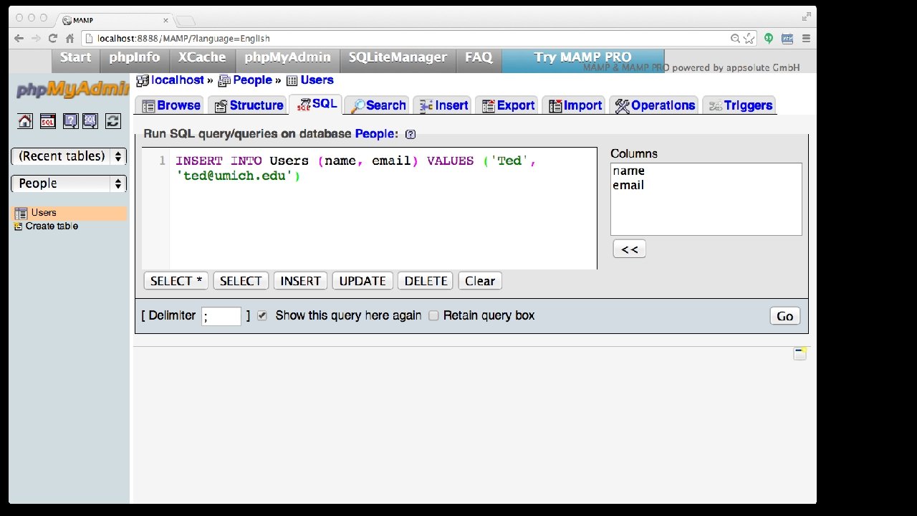Click the SELECT * button
The height and width of the screenshot is (516, 917).
(176, 281)
